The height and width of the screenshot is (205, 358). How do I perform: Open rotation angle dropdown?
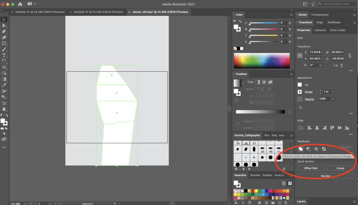[321, 65]
